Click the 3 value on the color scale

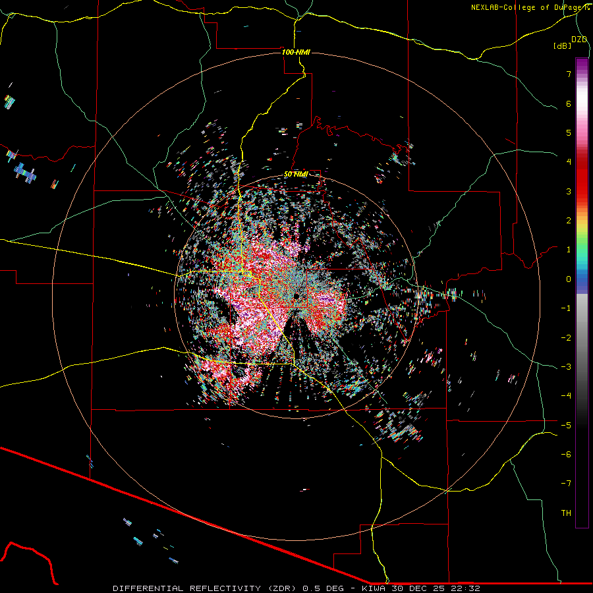569,191
